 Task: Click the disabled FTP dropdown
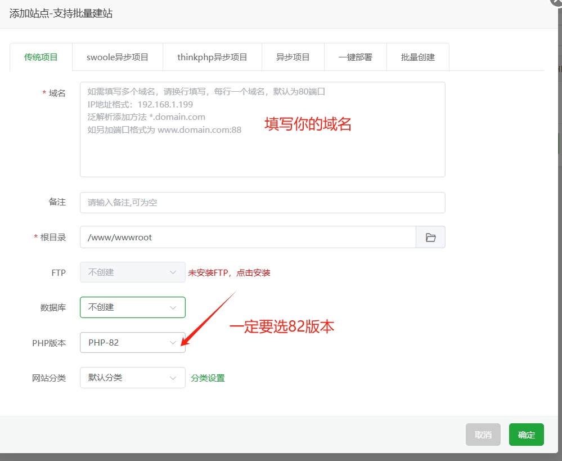click(132, 272)
